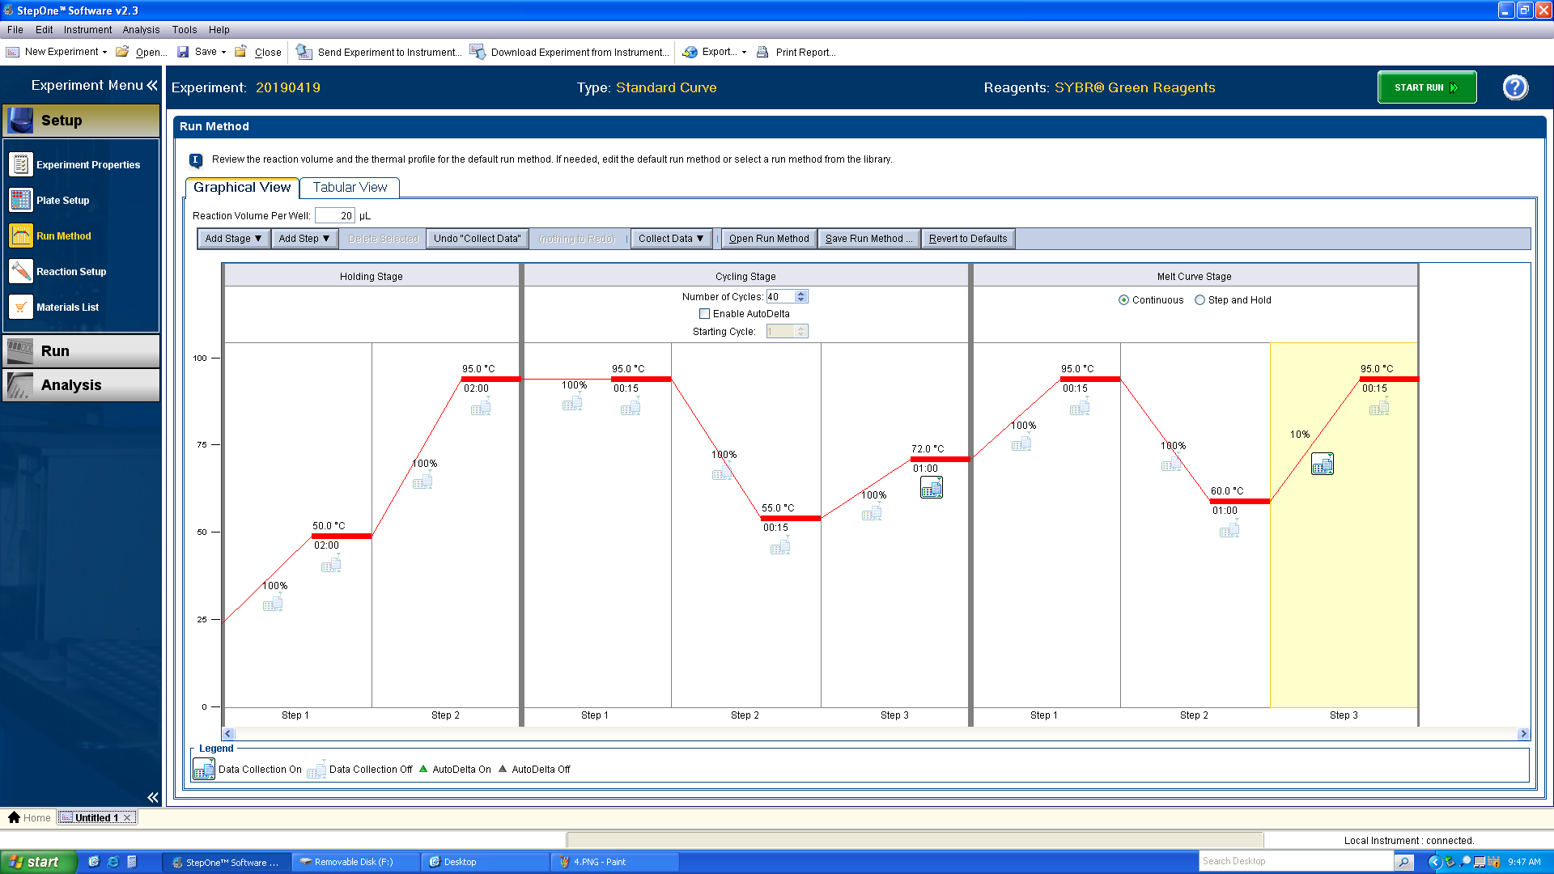Click the Analysis section icon in sidebar
The height and width of the screenshot is (874, 1554).
click(x=23, y=385)
